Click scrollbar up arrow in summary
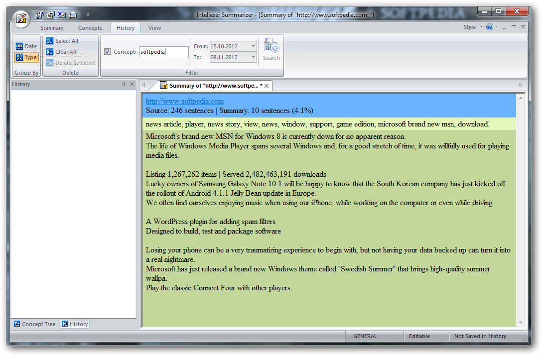Image resolution: width=542 pixels, height=356 pixels. tap(521, 99)
